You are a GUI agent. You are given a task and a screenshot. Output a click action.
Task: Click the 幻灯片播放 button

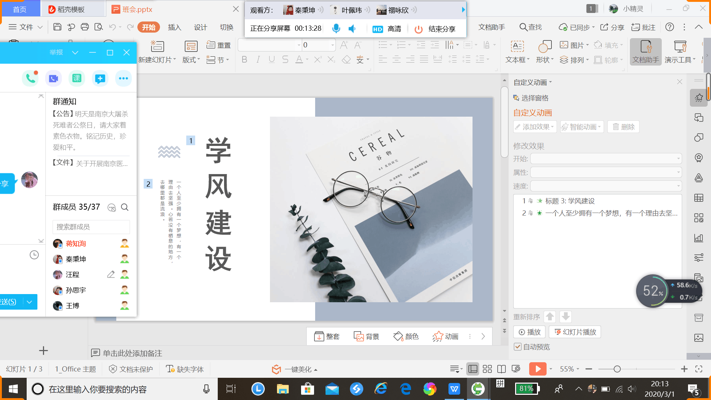575,332
